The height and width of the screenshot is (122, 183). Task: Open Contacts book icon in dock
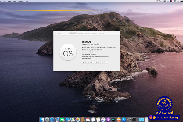83,120
